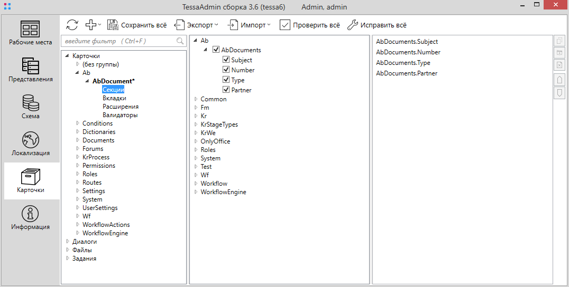The width and height of the screenshot is (569, 287).
Task: Select AbDocuments.Number in right list
Action: pos(408,52)
